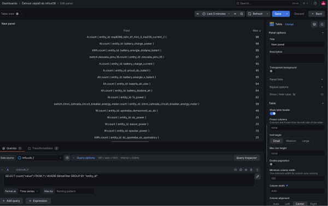Image resolution: width=328 pixels, height=206 pixels.
Task: Switch to the Queries tab
Action: [11, 148]
